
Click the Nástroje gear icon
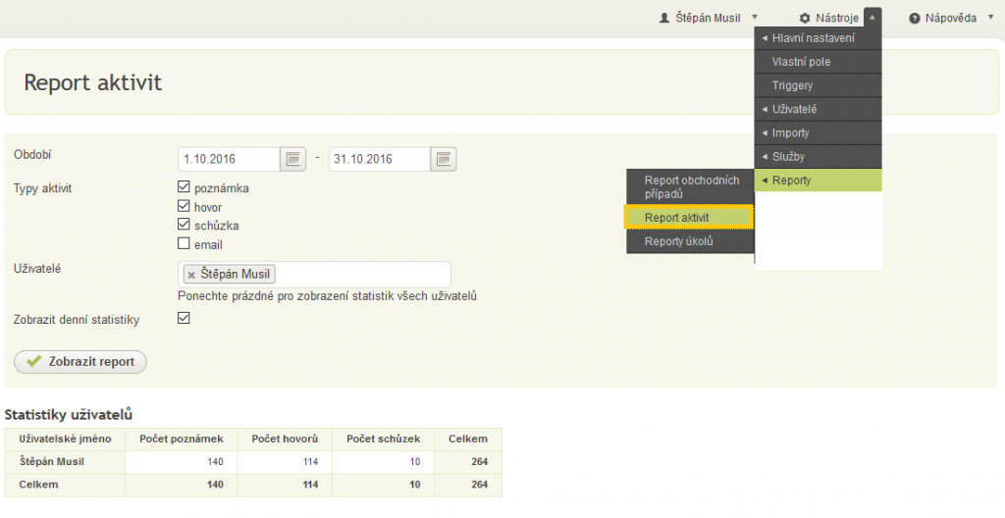[805, 18]
